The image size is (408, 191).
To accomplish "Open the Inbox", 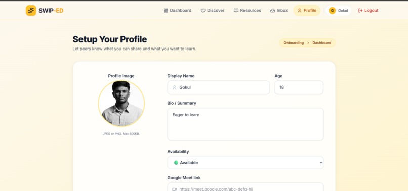I will (x=279, y=11).
